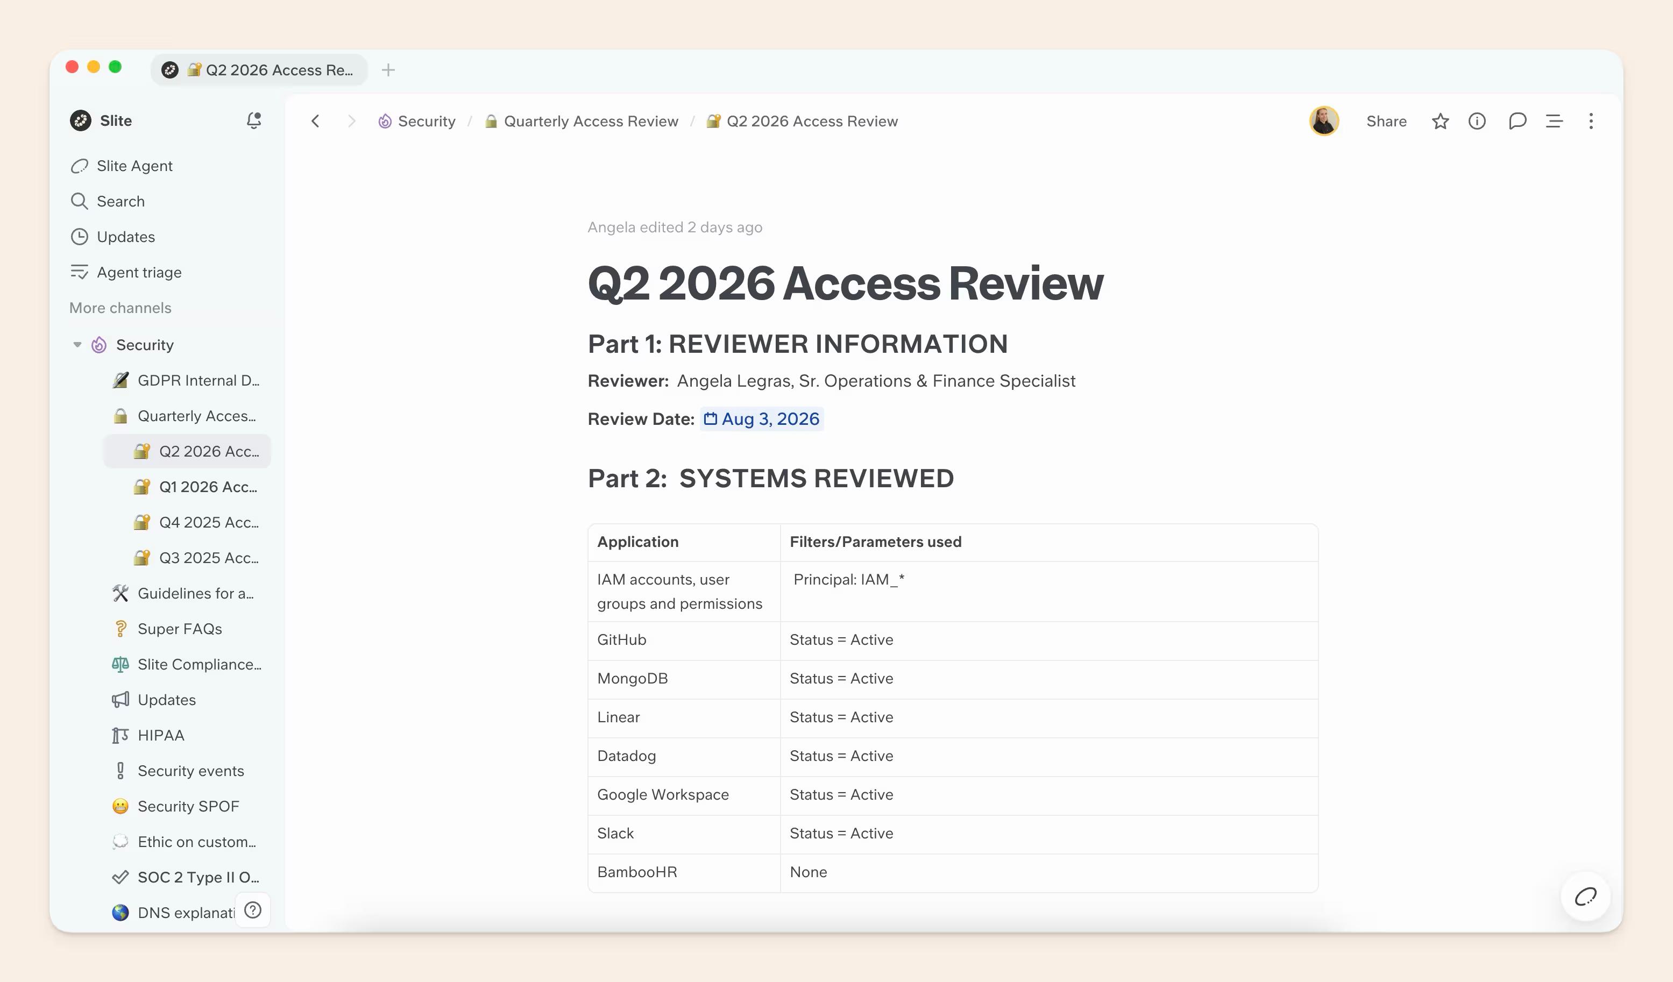Screen dimensions: 1673x982
Task: Click the Slite Agent sidebar icon
Action: click(80, 166)
